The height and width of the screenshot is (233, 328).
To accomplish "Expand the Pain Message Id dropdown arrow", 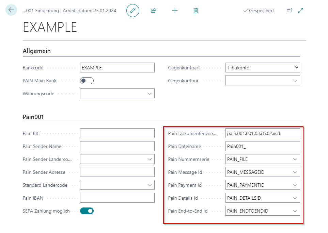I will point(295,172).
